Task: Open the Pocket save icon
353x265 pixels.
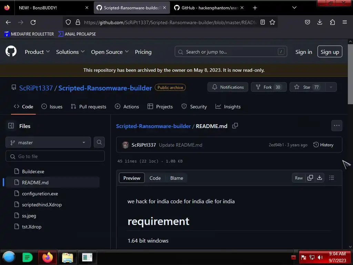Action: click(x=307, y=22)
